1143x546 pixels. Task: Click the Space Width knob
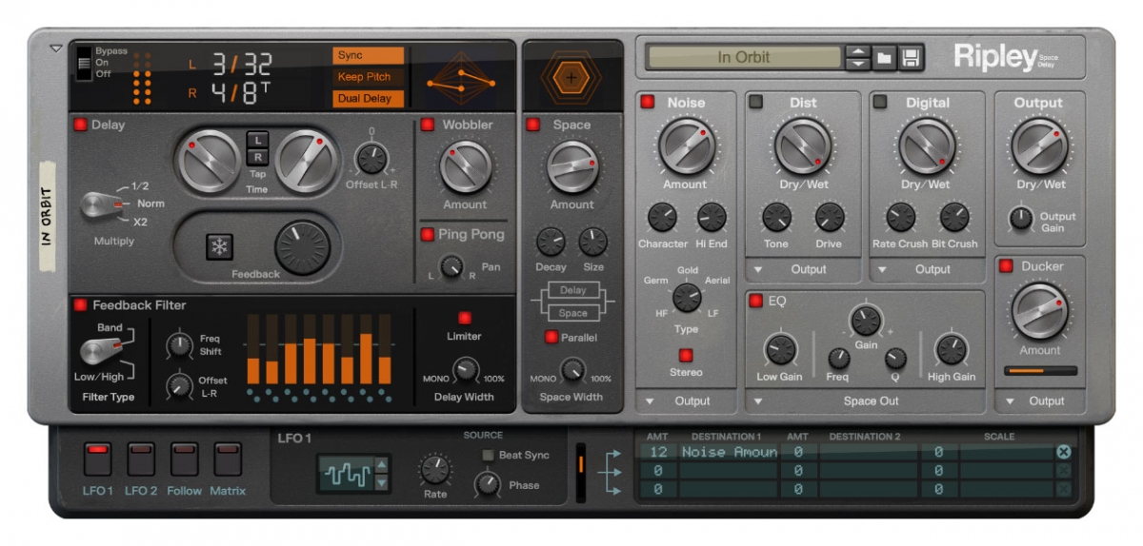572,370
